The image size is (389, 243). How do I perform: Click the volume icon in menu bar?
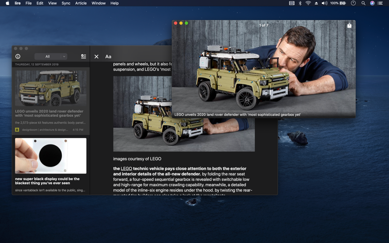324,3
